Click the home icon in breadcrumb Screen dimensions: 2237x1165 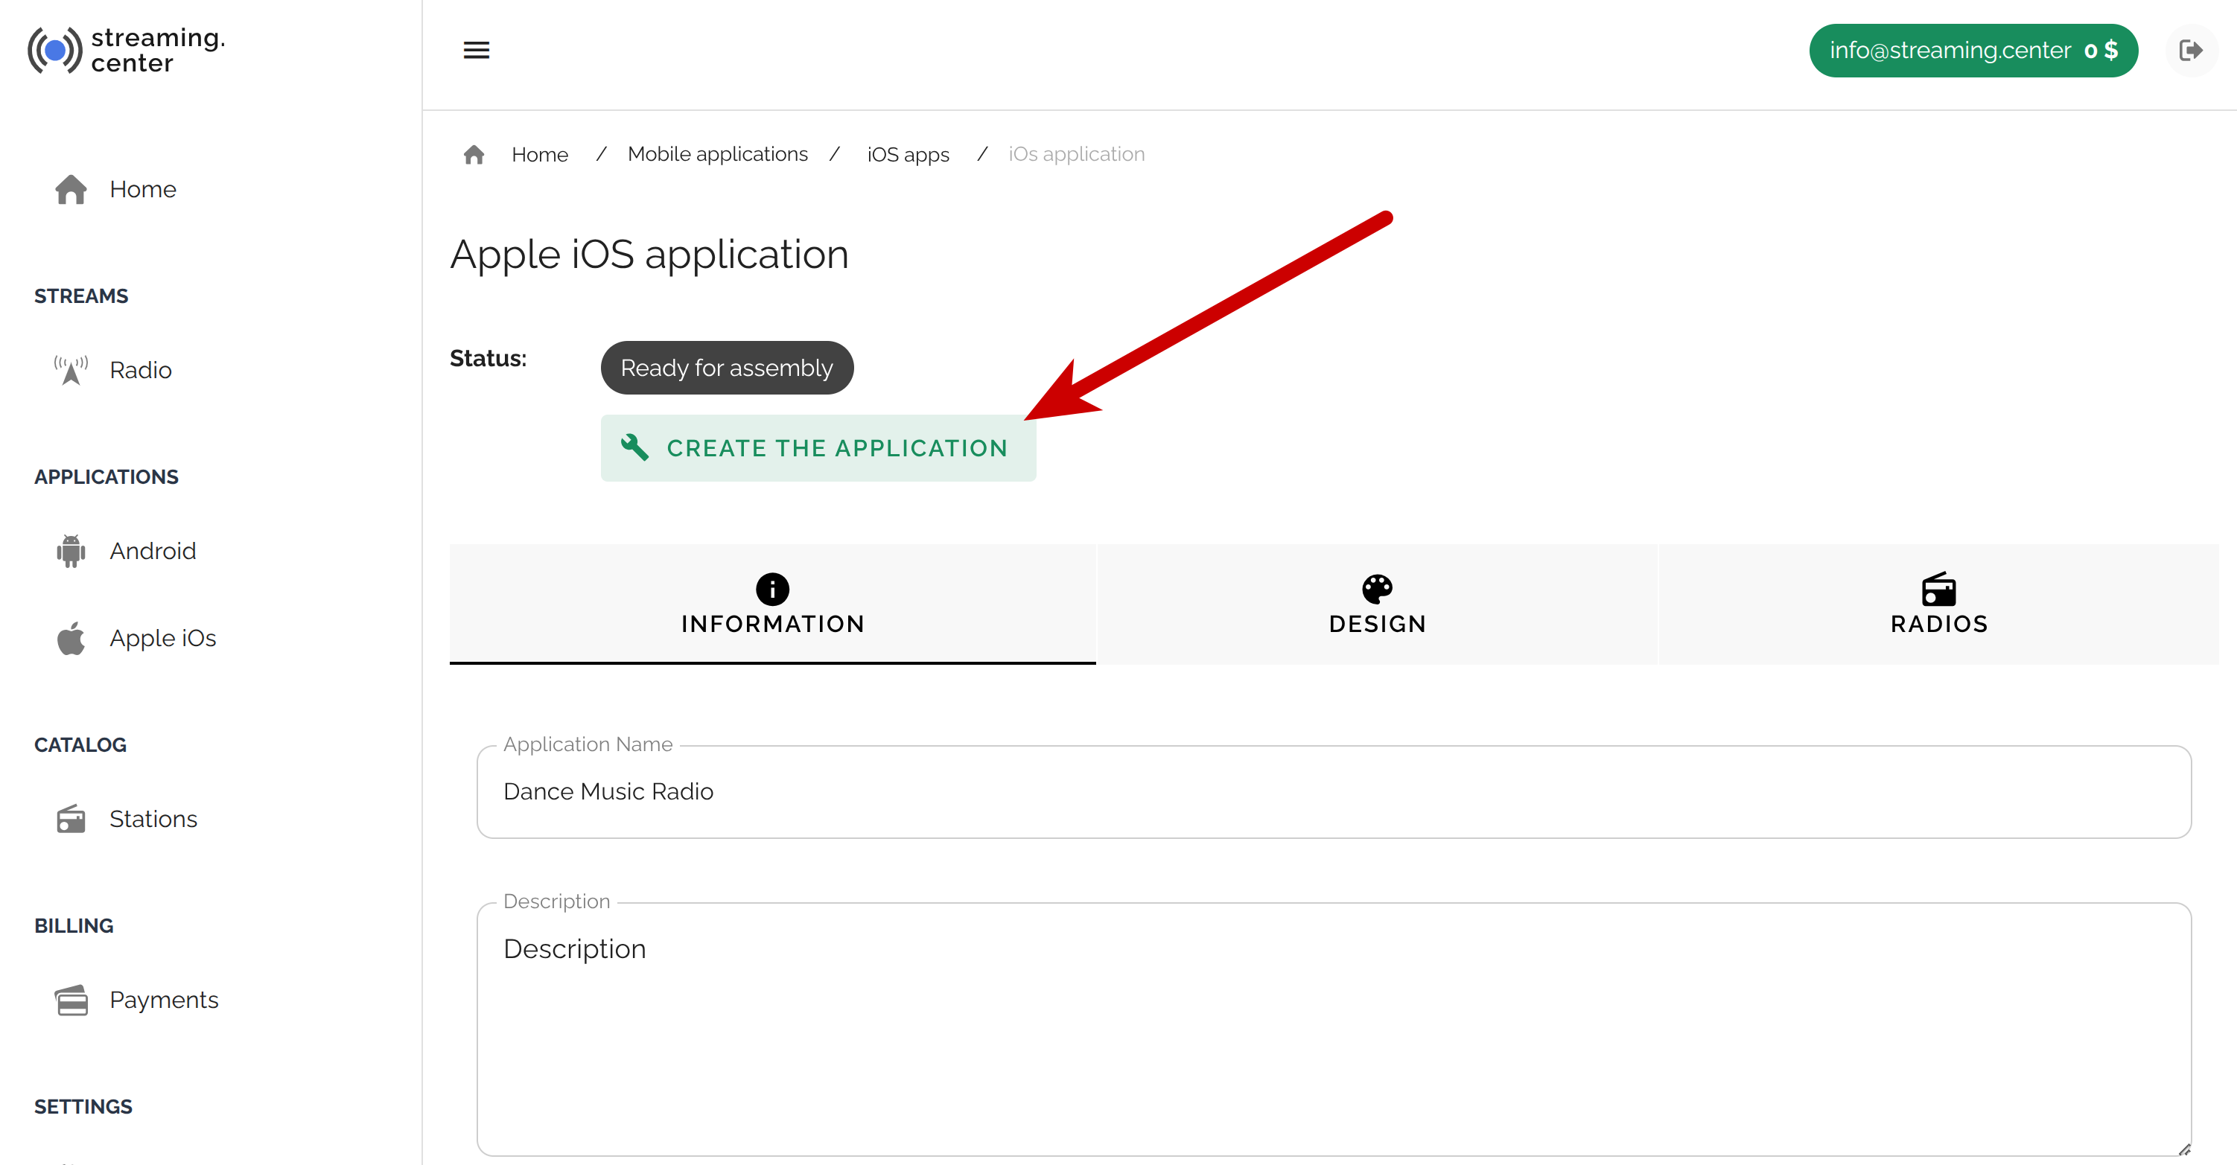click(x=474, y=155)
